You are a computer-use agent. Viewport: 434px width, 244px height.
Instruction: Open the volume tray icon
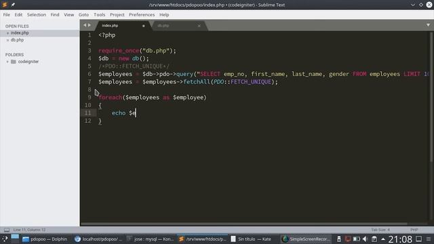tap(365, 239)
